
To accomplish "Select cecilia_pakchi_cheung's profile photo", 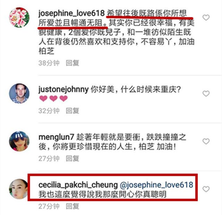I will [18, 189].
